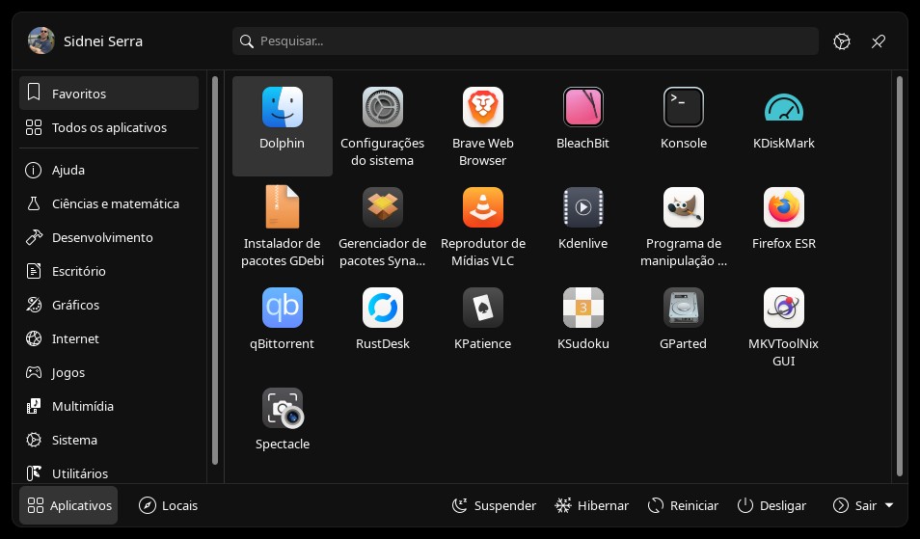The image size is (920, 539).
Task: Select Favoritos in the sidebar
Action: [x=109, y=94]
